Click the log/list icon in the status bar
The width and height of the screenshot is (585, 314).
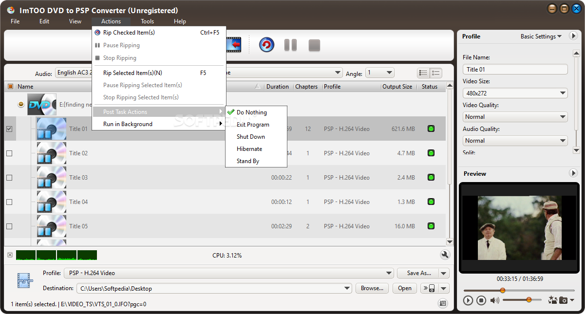click(x=443, y=303)
